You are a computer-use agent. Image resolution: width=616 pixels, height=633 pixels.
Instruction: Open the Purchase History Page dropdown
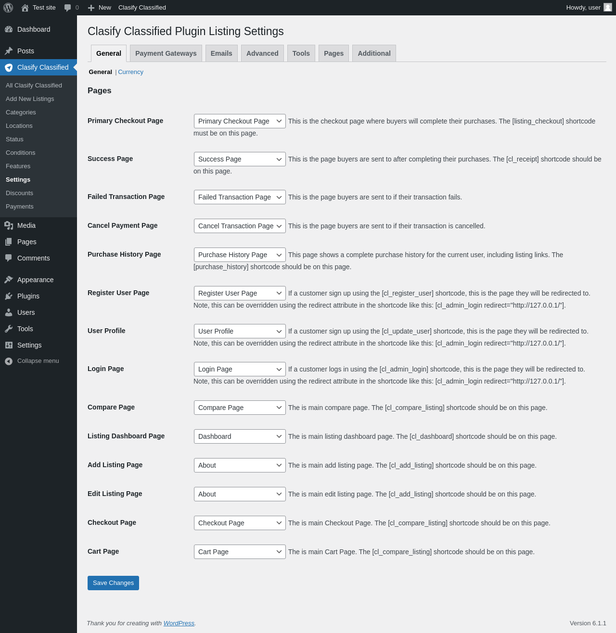point(240,255)
